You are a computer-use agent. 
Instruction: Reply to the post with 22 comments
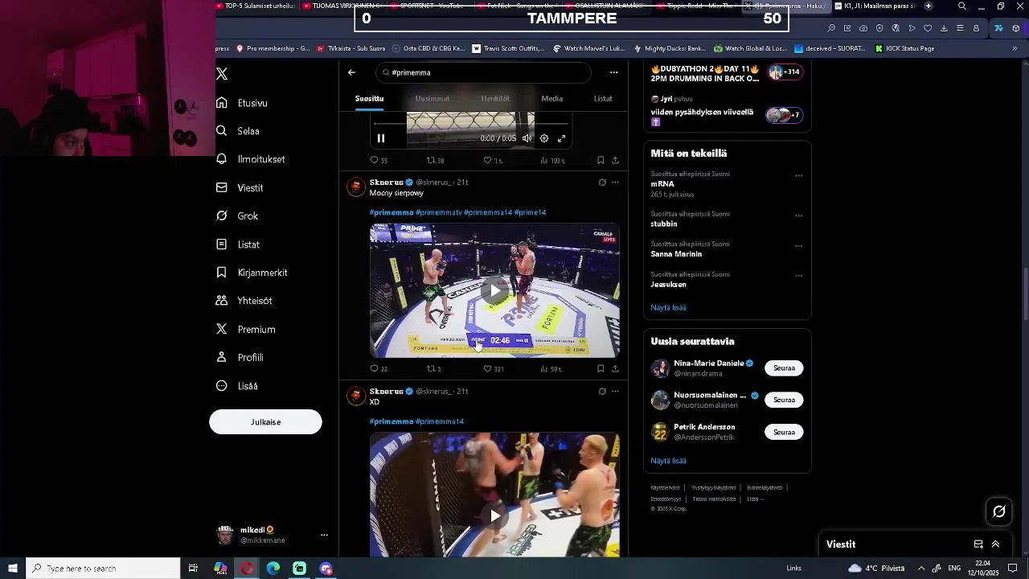(x=378, y=369)
